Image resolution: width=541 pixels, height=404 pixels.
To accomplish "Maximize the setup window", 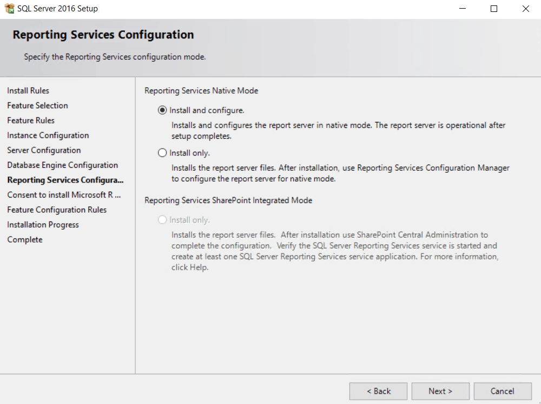I will (x=493, y=8).
